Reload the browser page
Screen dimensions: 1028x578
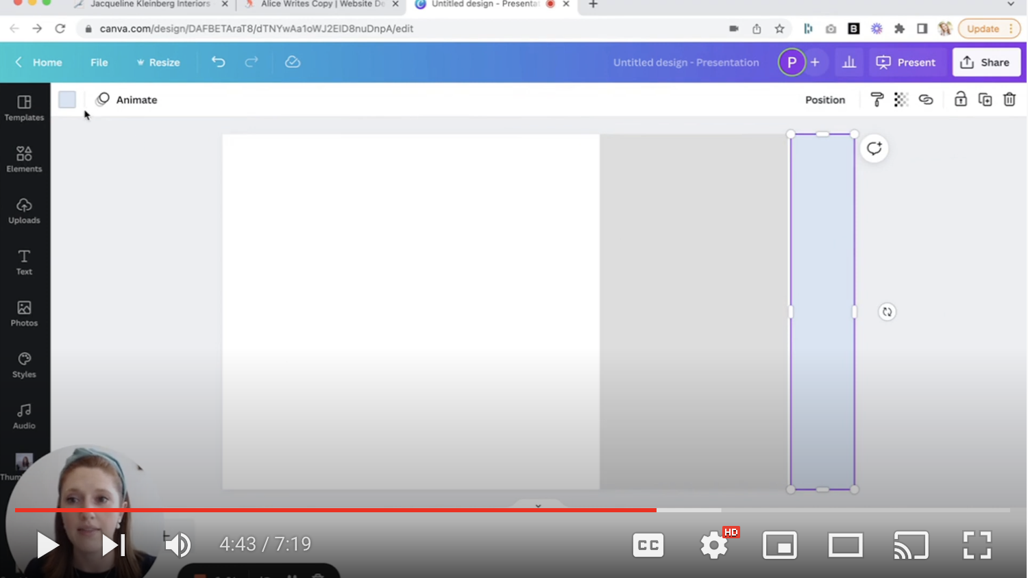click(x=60, y=29)
